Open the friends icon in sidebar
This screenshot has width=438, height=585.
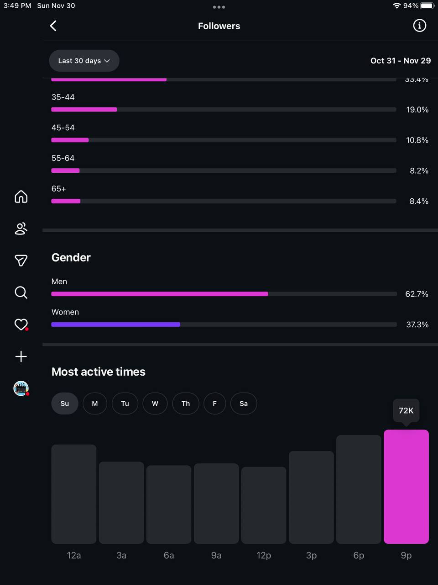tap(21, 229)
